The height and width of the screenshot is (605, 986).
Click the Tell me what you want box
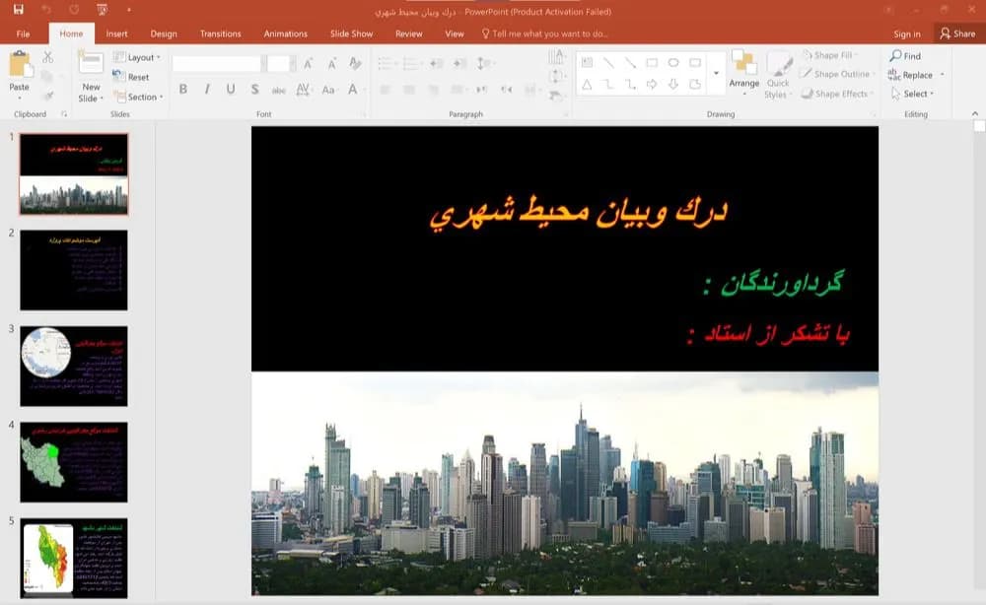coord(544,34)
